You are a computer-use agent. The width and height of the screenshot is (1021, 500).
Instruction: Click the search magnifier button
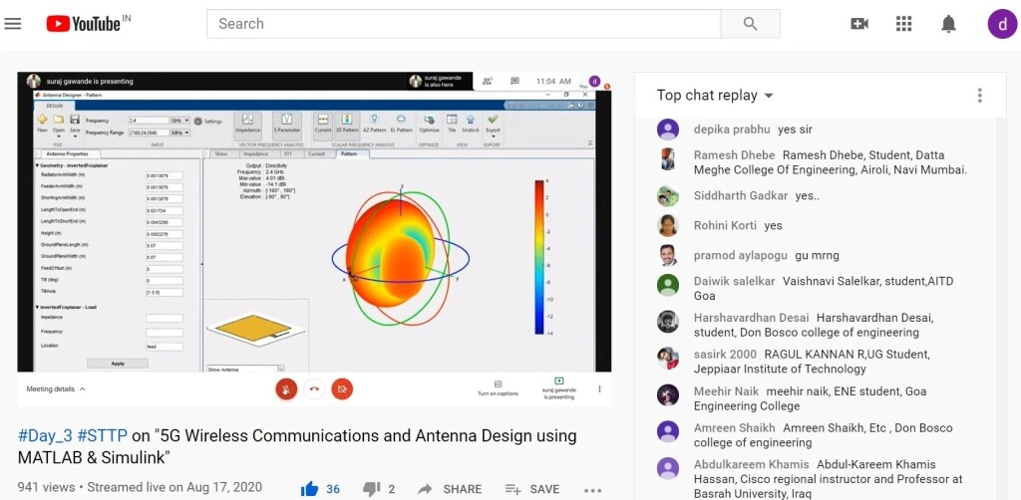coord(750,24)
